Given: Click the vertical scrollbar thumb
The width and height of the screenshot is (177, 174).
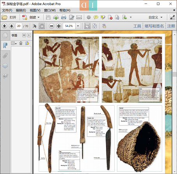Looking at the screenshot, I should tap(174, 74).
